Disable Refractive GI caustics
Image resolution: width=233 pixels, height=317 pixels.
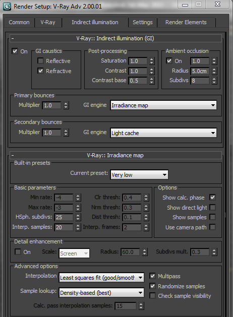40,71
